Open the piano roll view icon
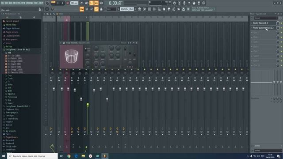 pos(145,9)
